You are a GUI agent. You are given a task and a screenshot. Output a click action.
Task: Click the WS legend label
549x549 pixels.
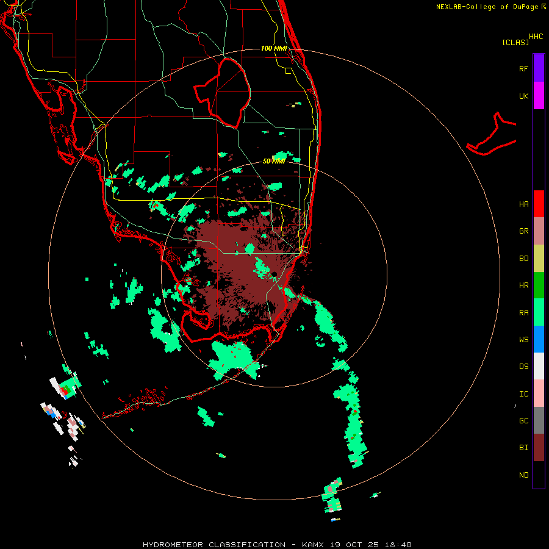click(x=523, y=340)
